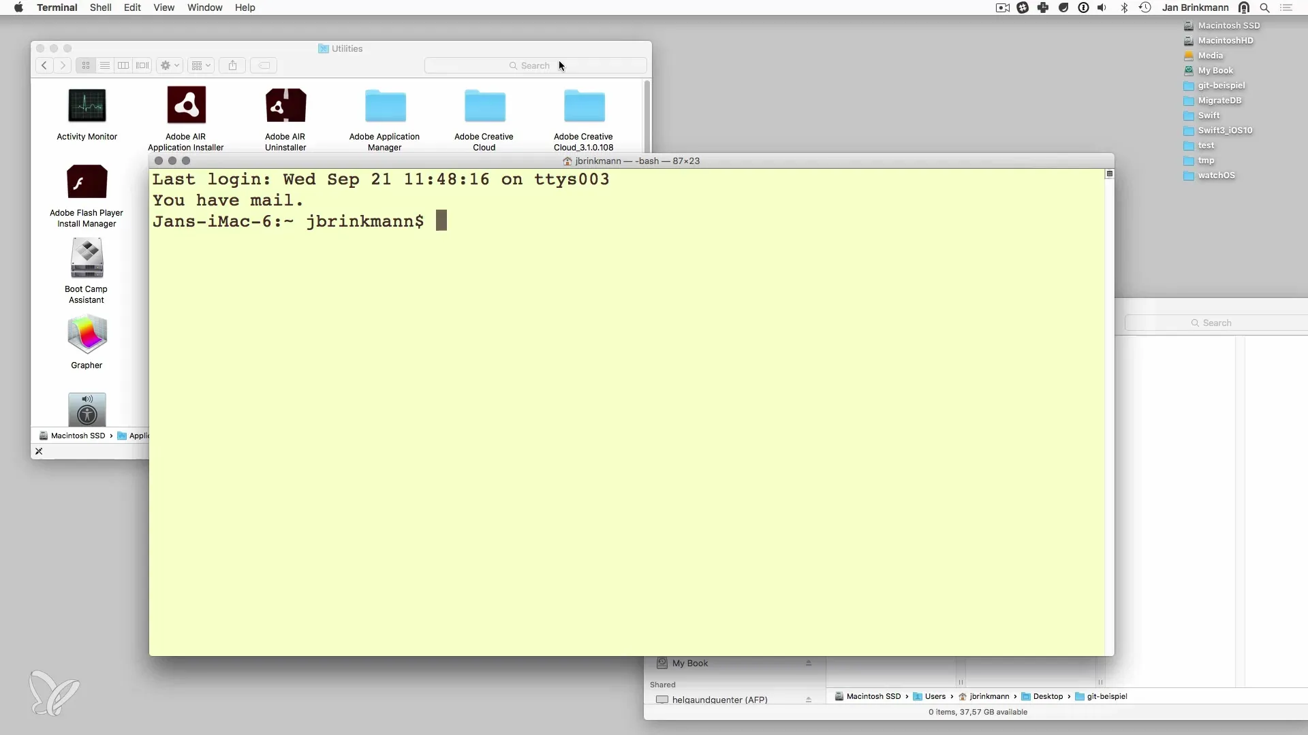
Task: Click the Share button in Utilities toolbar
Action: pyautogui.click(x=232, y=65)
